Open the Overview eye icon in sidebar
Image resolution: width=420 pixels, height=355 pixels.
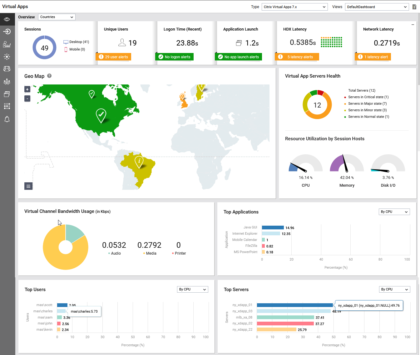point(7,19)
